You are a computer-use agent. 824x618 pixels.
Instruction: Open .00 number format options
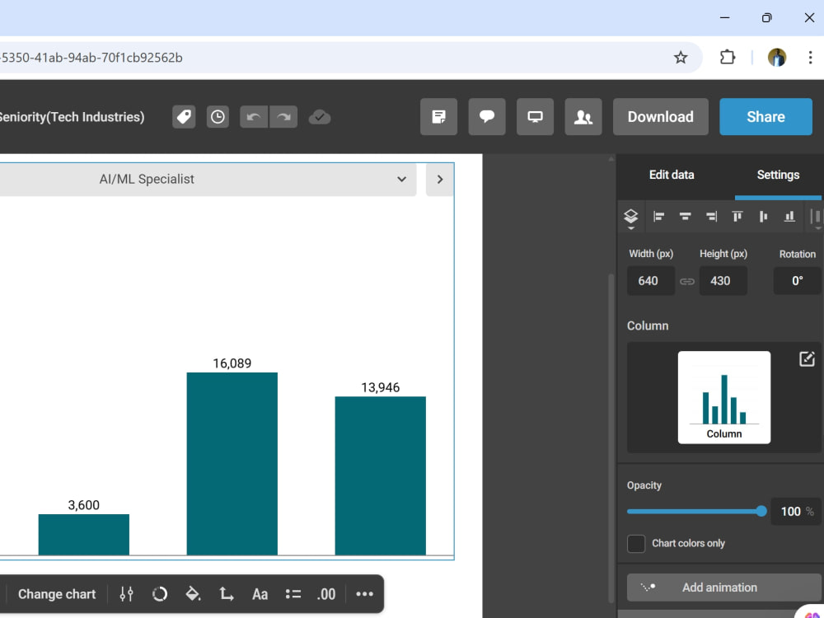click(325, 594)
